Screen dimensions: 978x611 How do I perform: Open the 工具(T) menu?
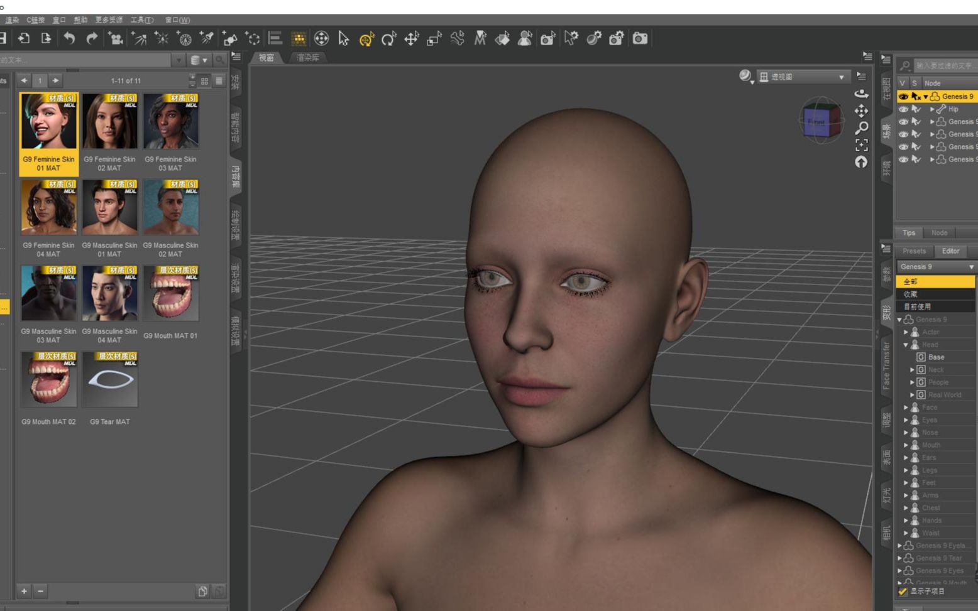coord(142,20)
